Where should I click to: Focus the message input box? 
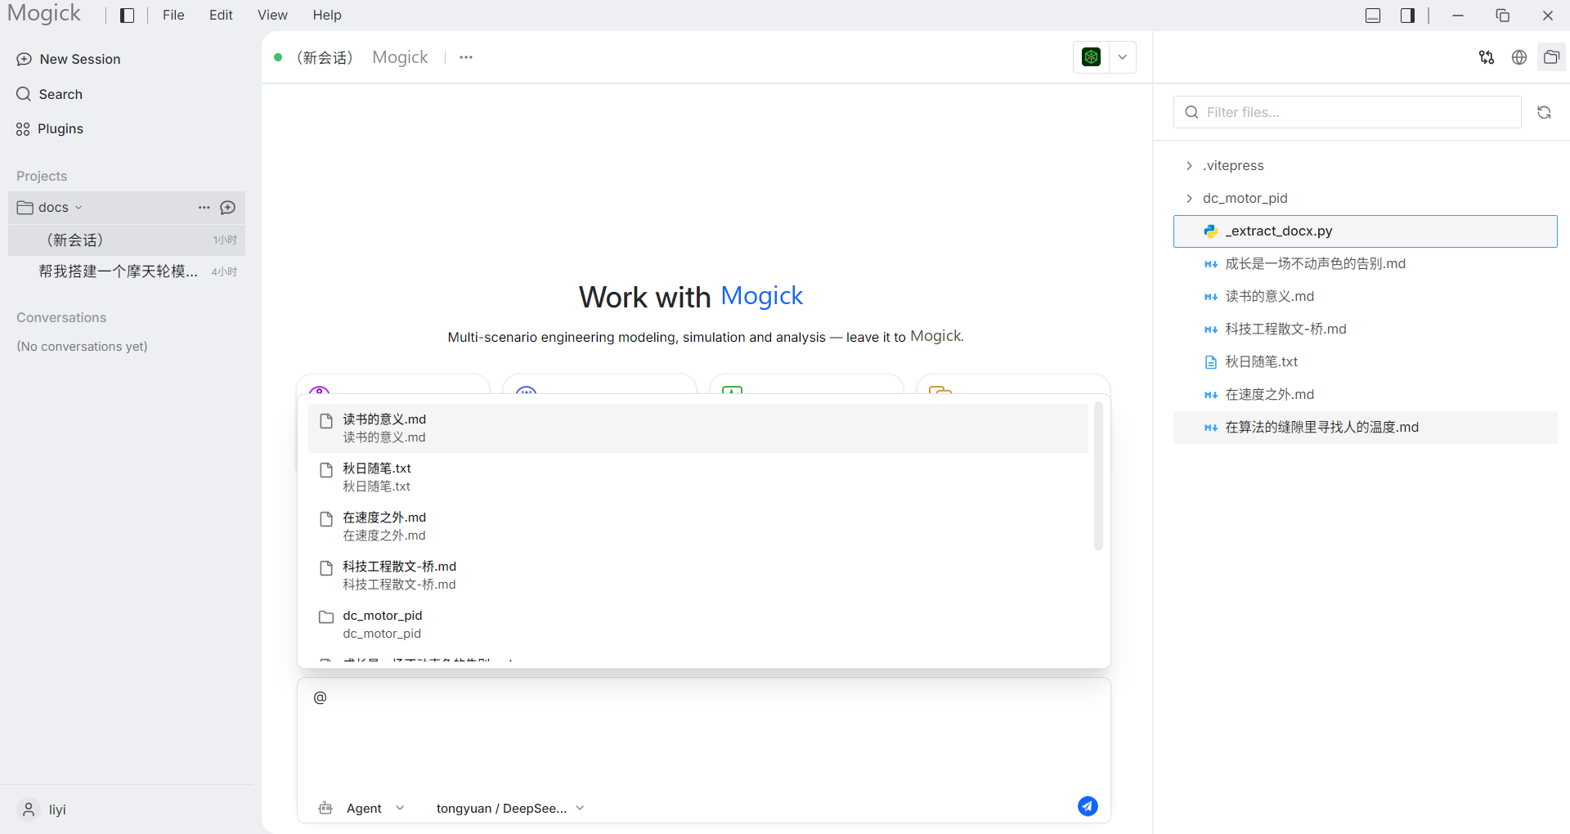703,736
